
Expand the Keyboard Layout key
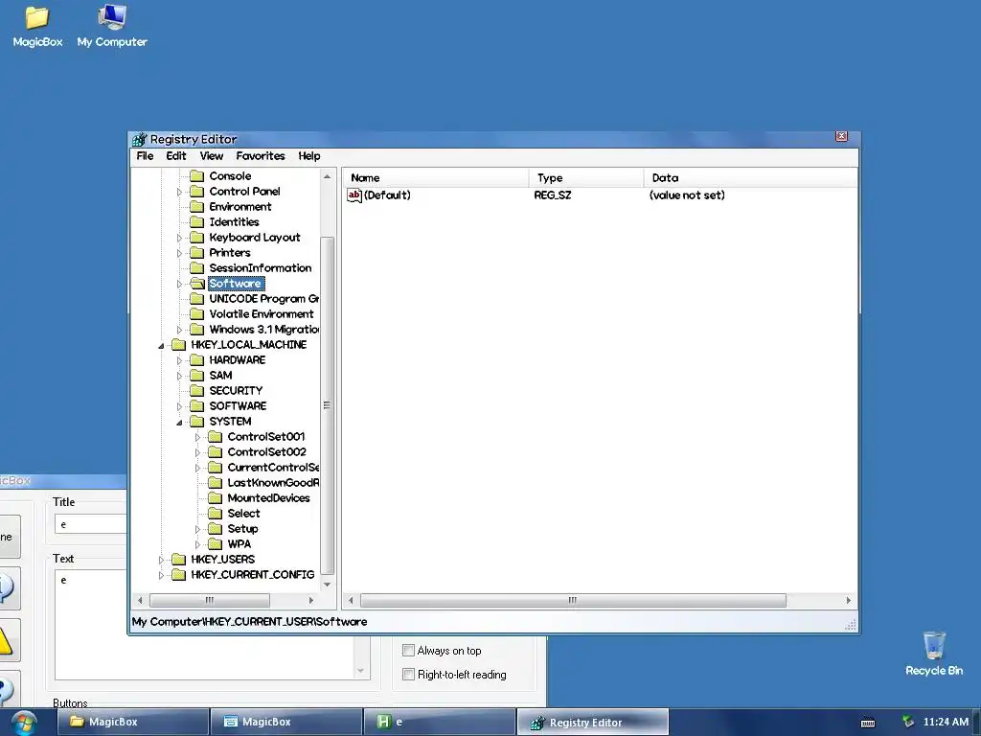click(x=179, y=238)
